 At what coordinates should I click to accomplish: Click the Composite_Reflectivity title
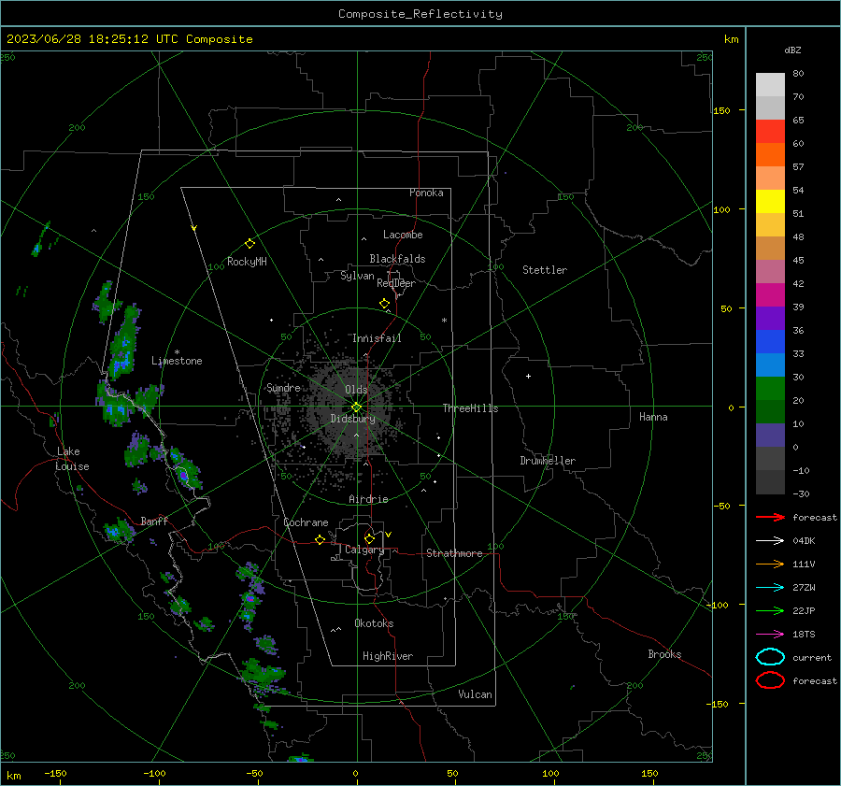point(420,14)
